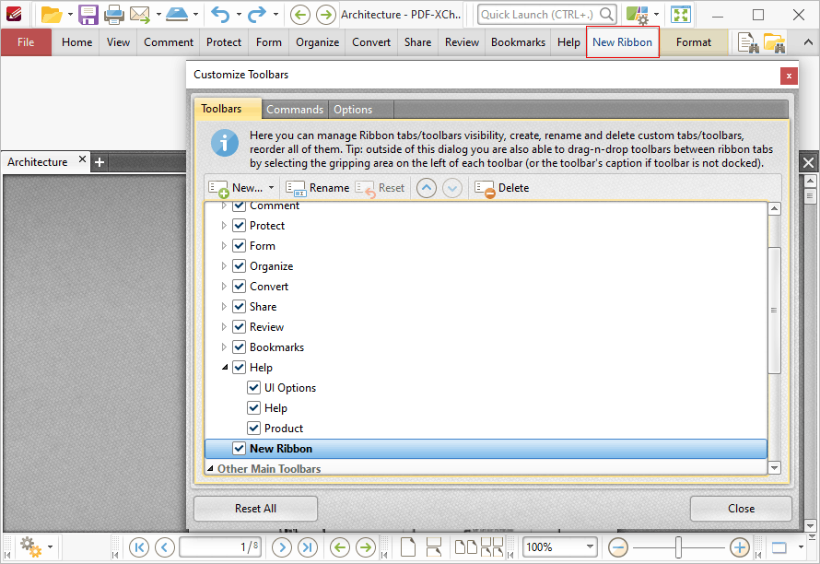The image size is (820, 564).
Task: Click the next page icon
Action: [282, 547]
